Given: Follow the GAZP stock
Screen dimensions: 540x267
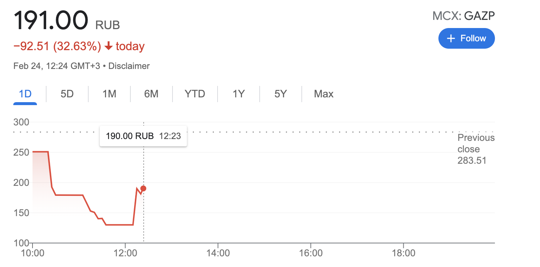Looking at the screenshot, I should (x=466, y=38).
